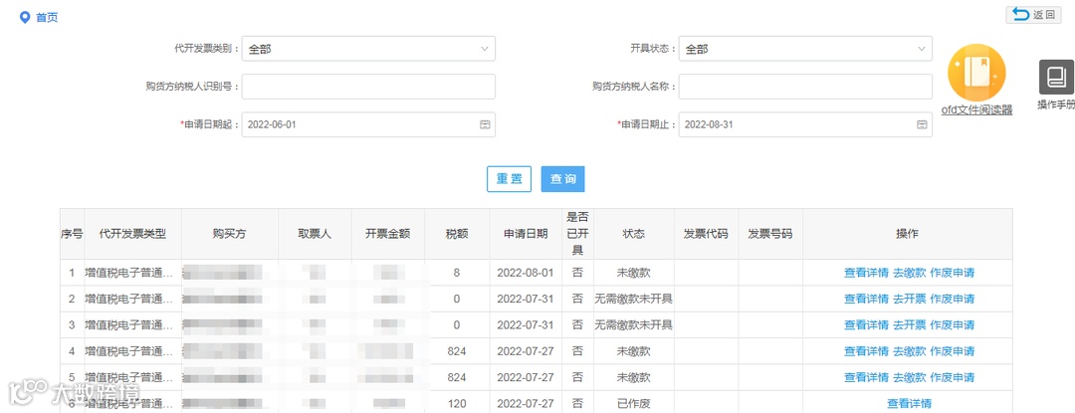Click the 无需缴款未开具 status in row 2

634,299
